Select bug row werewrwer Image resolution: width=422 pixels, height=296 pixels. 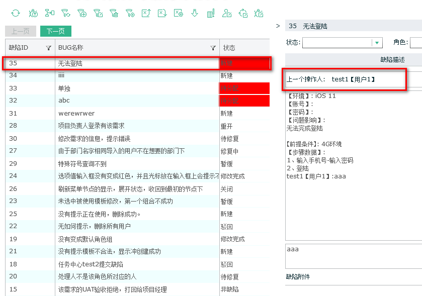[137, 113]
